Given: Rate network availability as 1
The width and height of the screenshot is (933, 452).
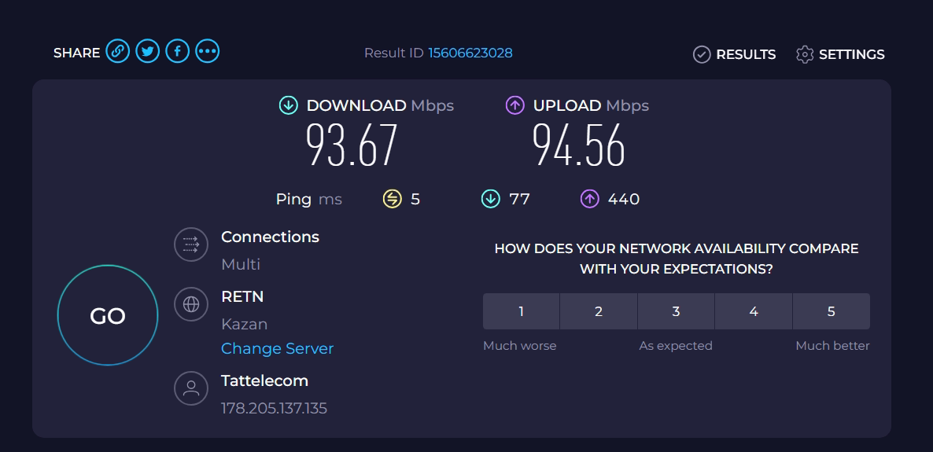Looking at the screenshot, I should click(521, 311).
